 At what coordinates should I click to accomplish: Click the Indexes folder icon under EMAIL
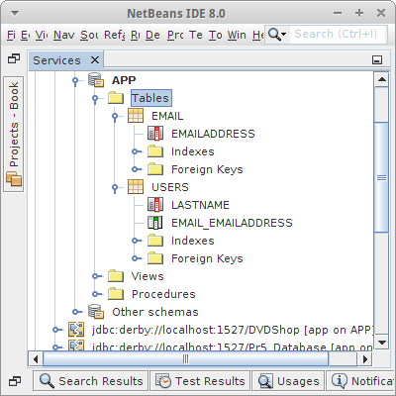coord(155,151)
